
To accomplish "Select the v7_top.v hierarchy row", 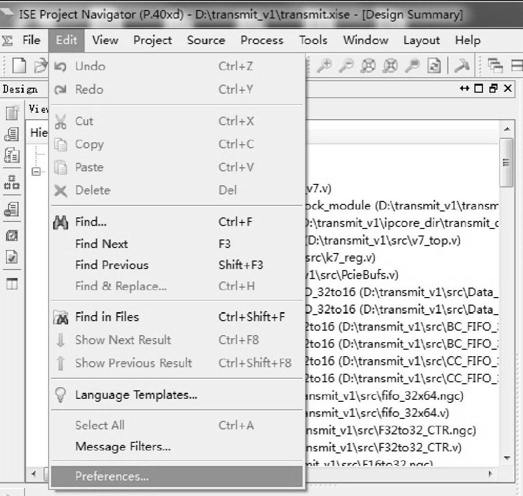I will pos(383,240).
